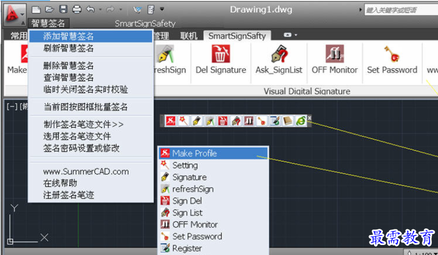Click Make Profile icon in floating toolbar
Viewport: 438px width, 255px height.
tap(171, 121)
